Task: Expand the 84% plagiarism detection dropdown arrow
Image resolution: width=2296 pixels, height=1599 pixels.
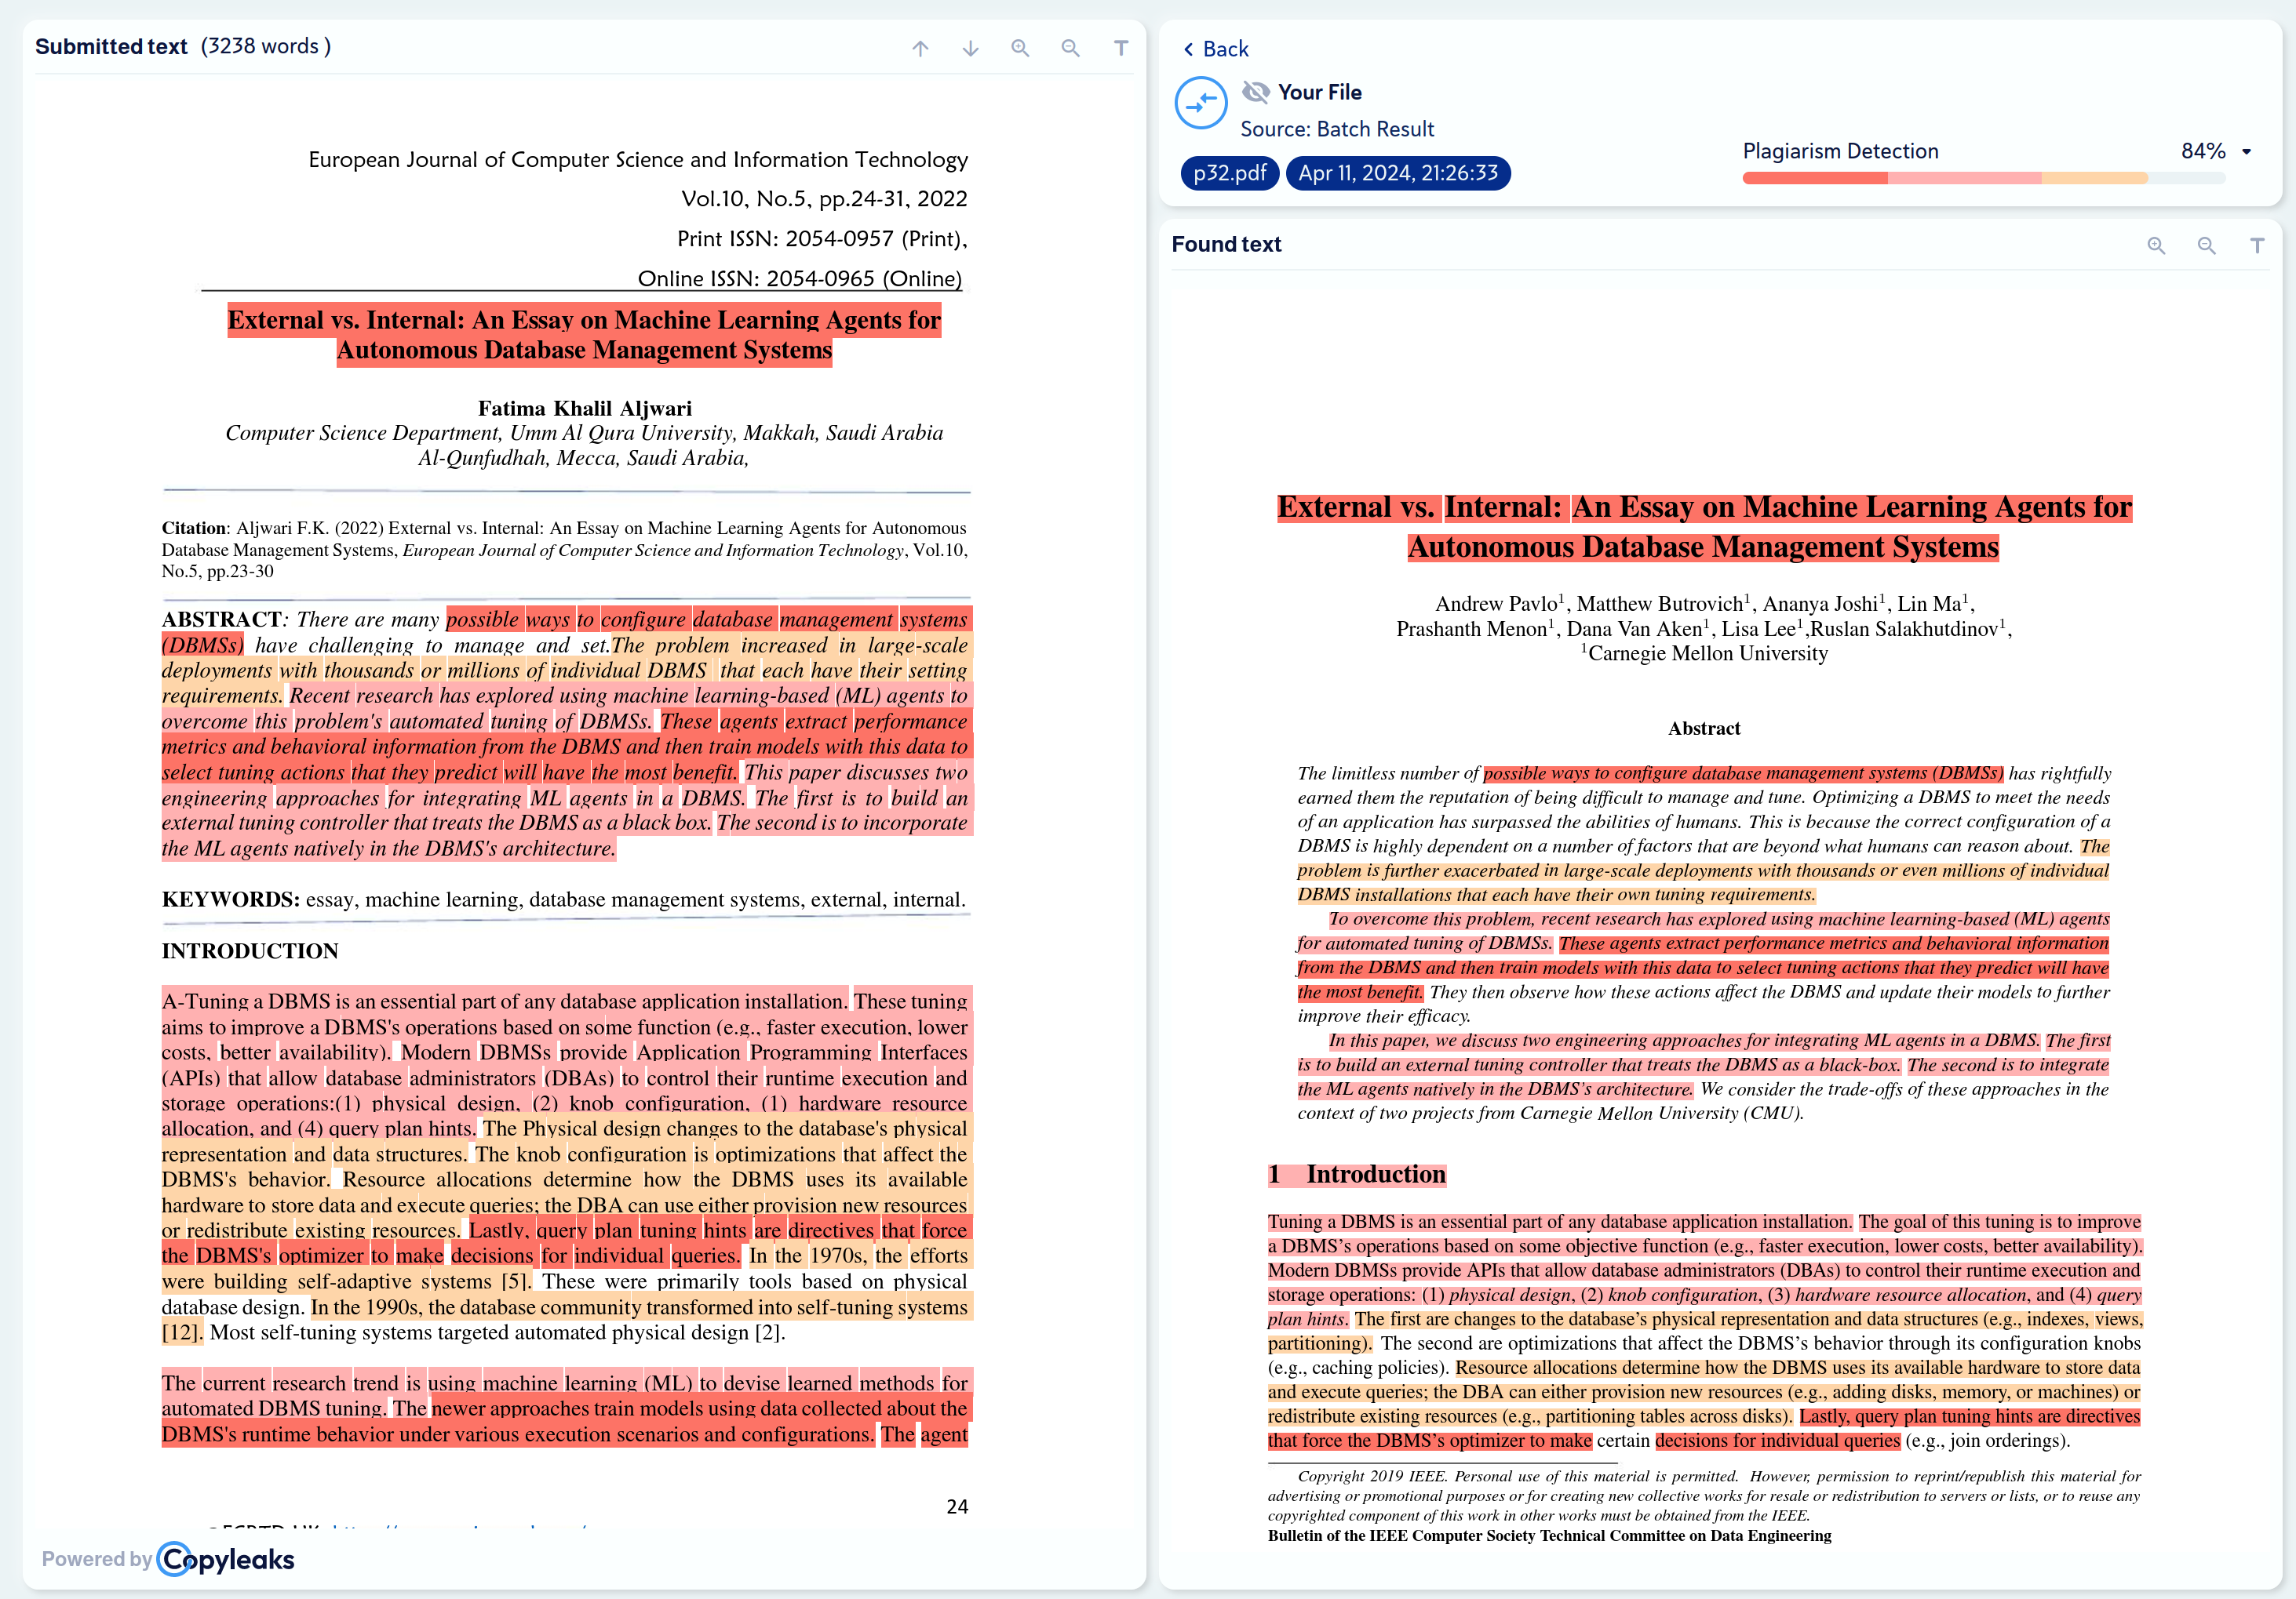Action: point(2246,152)
